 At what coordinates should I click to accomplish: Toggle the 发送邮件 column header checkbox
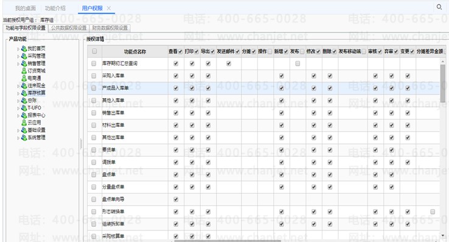click(238, 52)
